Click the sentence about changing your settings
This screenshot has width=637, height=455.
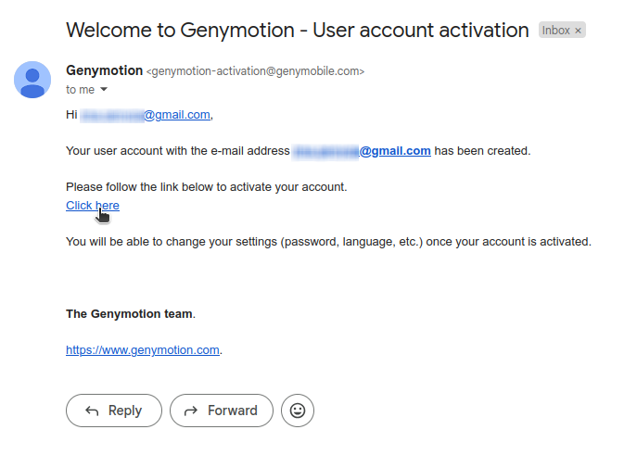pyautogui.click(x=328, y=242)
